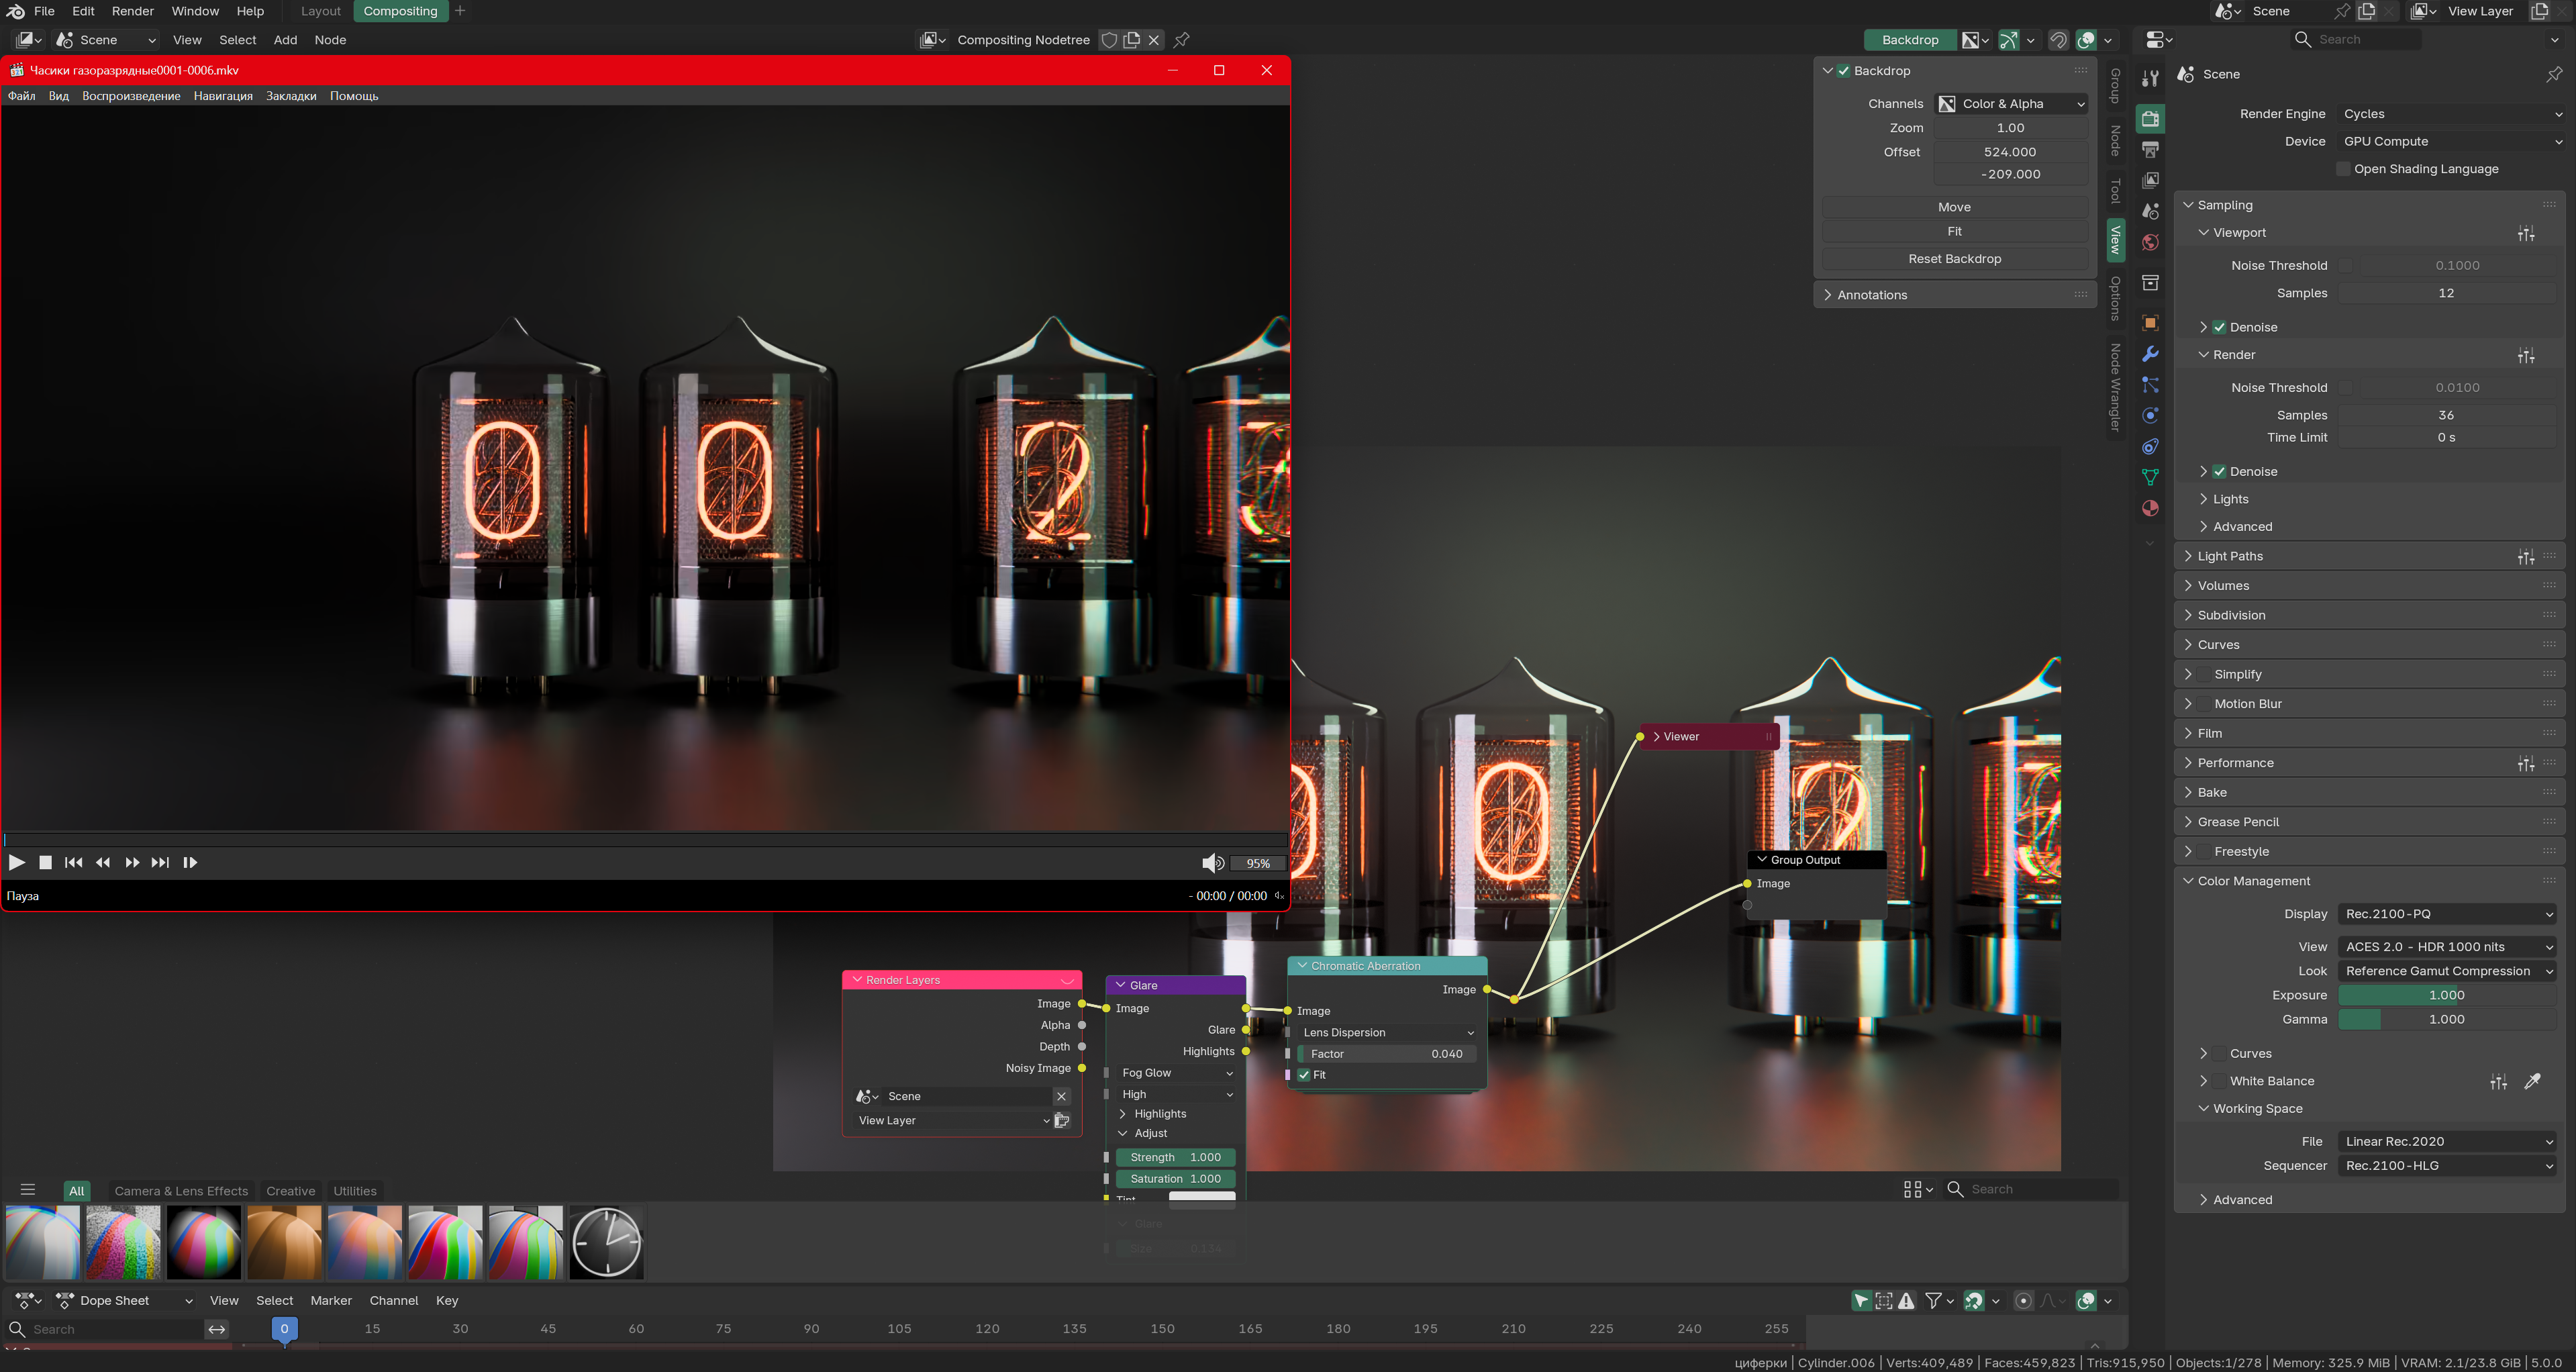Uncheck Denoise under Render sampling
2576x1372 pixels.
point(2219,471)
